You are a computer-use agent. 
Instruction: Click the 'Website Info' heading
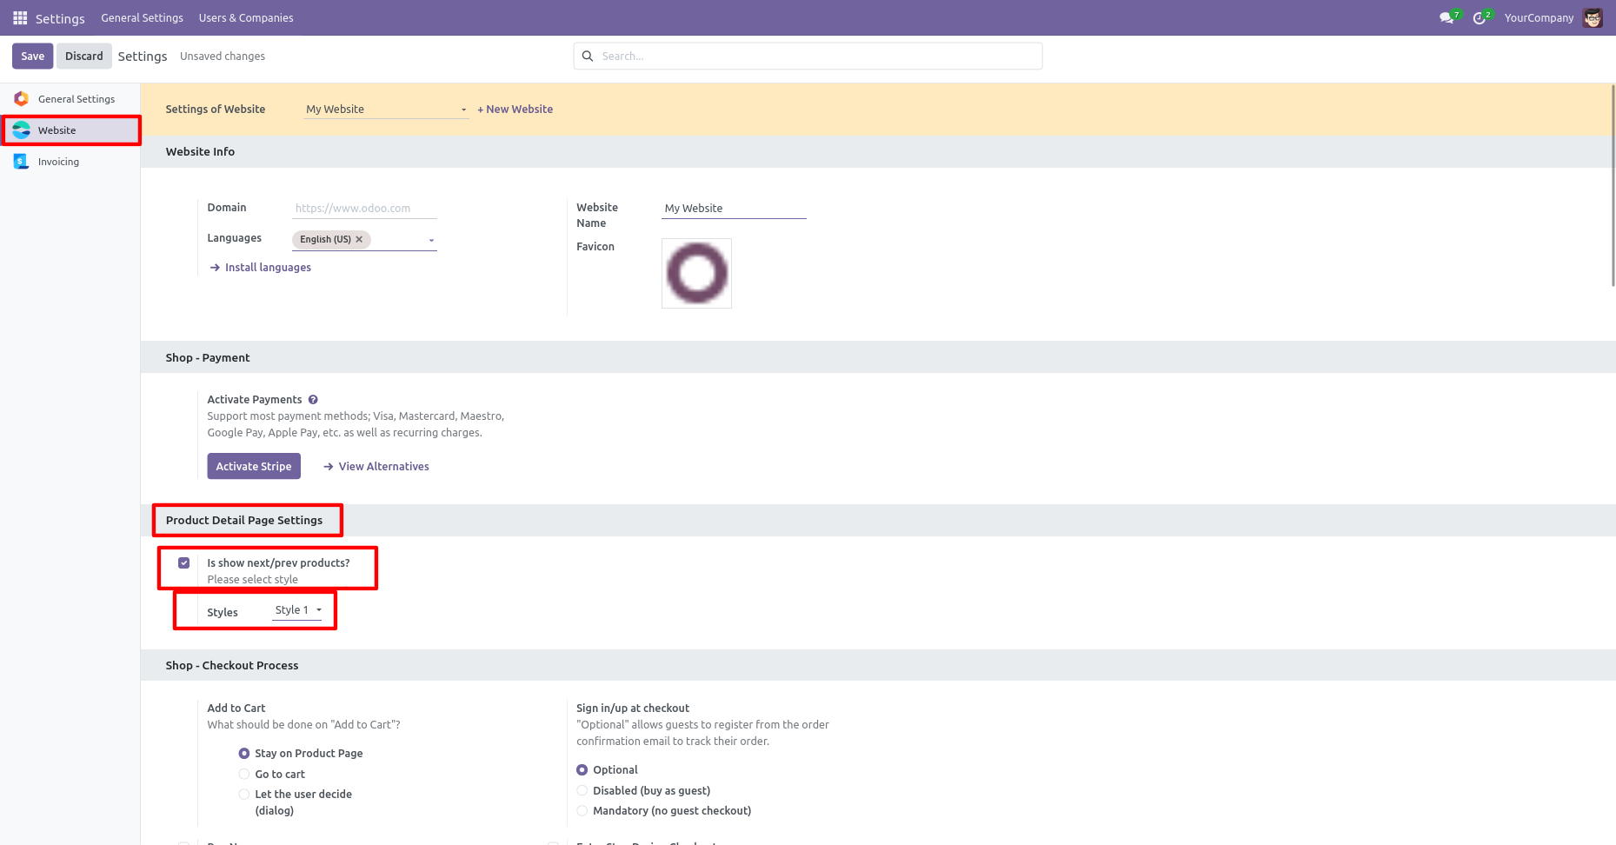click(200, 152)
